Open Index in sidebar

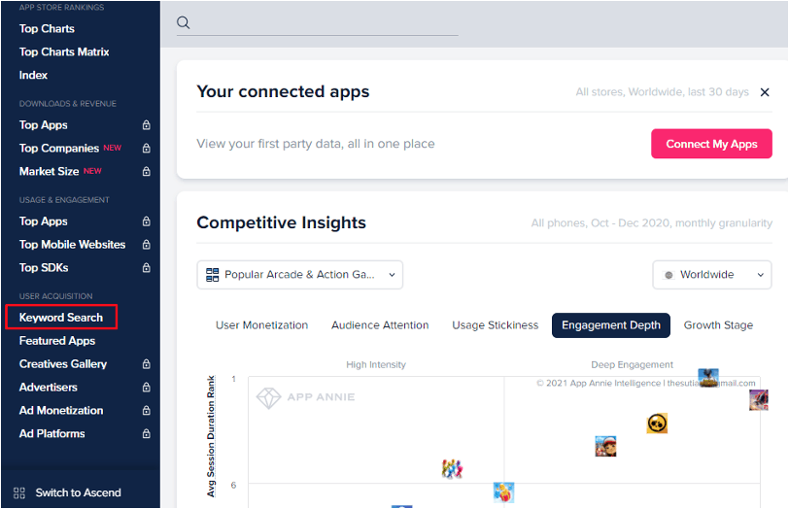click(33, 75)
